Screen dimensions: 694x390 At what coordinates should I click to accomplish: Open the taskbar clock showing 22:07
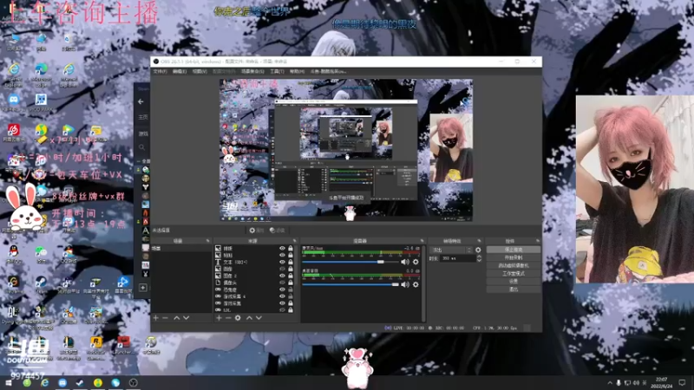[661, 383]
